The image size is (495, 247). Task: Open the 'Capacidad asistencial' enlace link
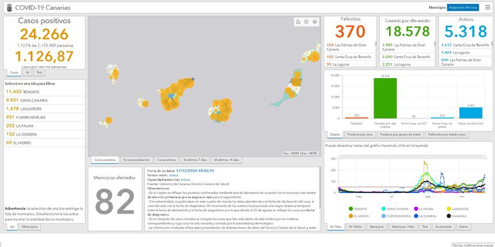point(185,180)
